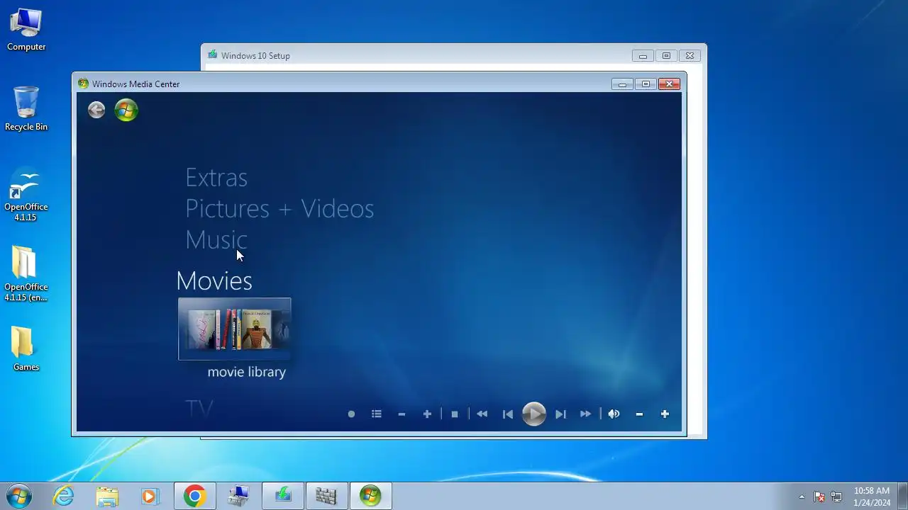Screen dimensions: 908x510
Task: Start playback with the Play button
Action: (x=534, y=414)
